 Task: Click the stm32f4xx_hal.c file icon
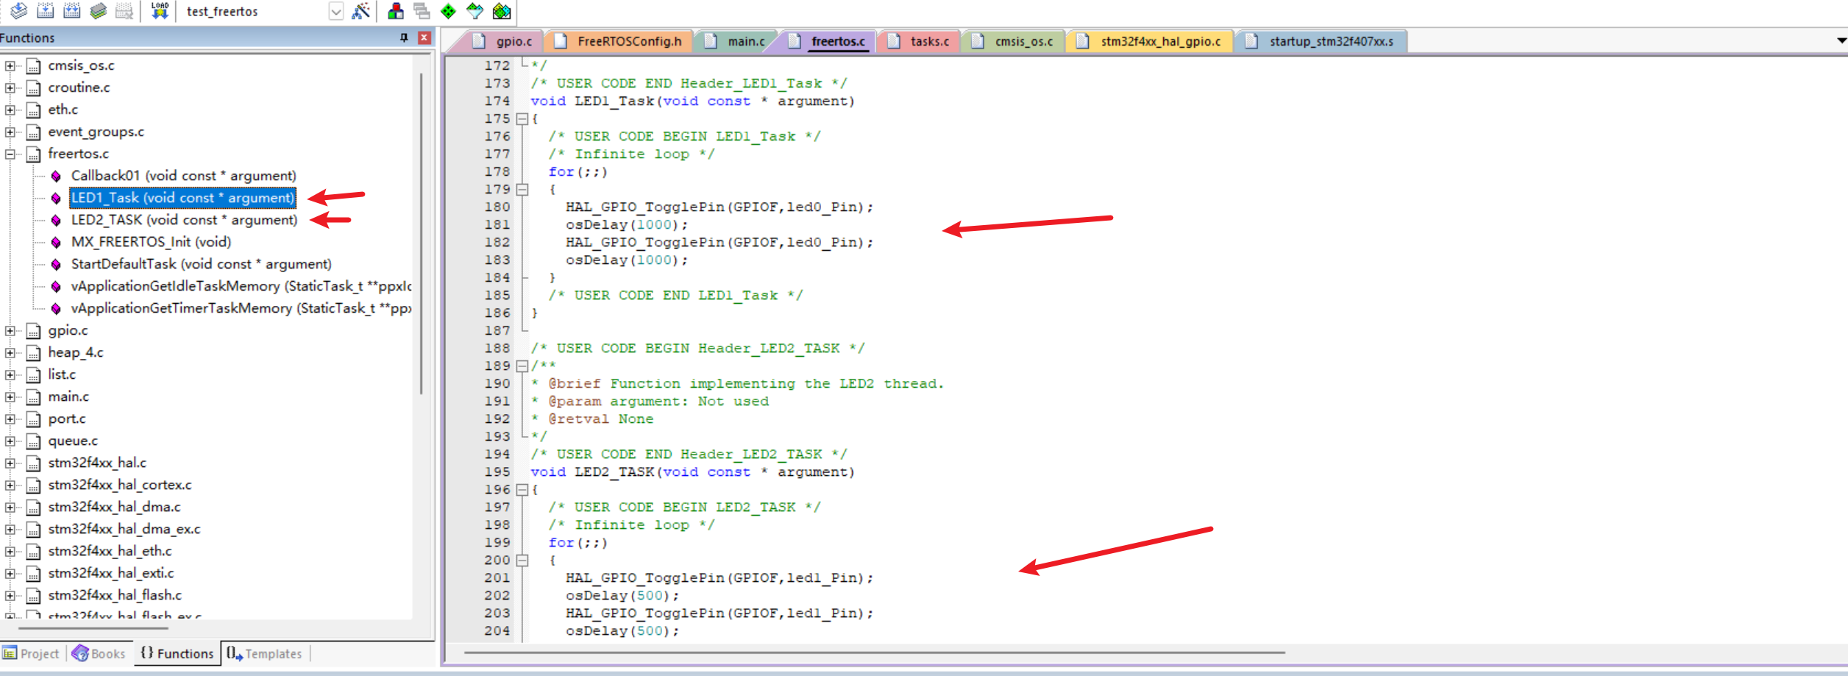(33, 463)
